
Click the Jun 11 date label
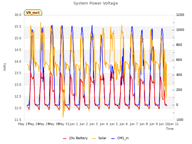(x=174, y=124)
